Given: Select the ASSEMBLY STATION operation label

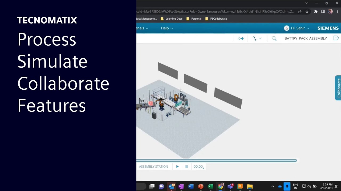Looking at the screenshot, I should point(153,166).
